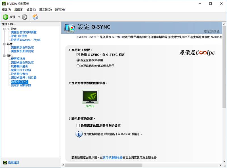The image size is (227, 168).
Task: Click the vertical scrollbar down arrow
Action: coord(224,161)
